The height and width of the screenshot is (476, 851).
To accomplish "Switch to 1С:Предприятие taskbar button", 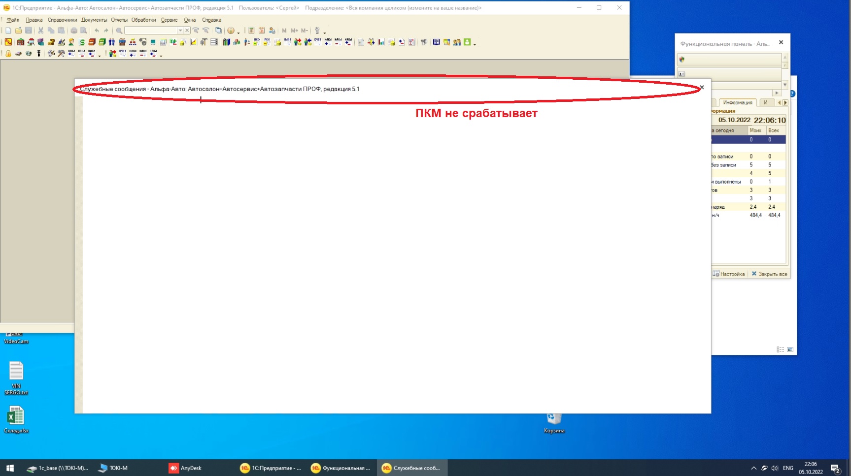I will coord(271,468).
